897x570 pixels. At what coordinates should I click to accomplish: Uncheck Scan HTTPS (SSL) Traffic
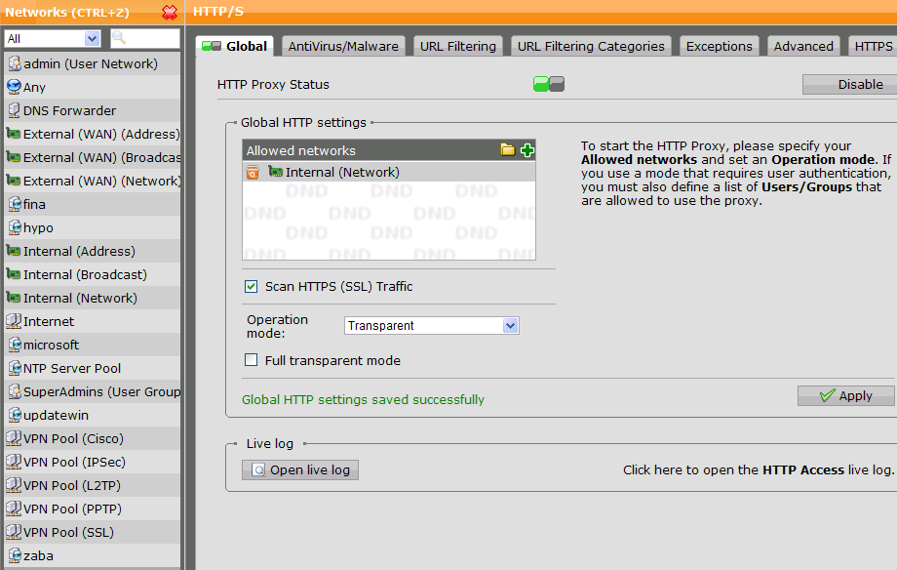[x=252, y=287]
